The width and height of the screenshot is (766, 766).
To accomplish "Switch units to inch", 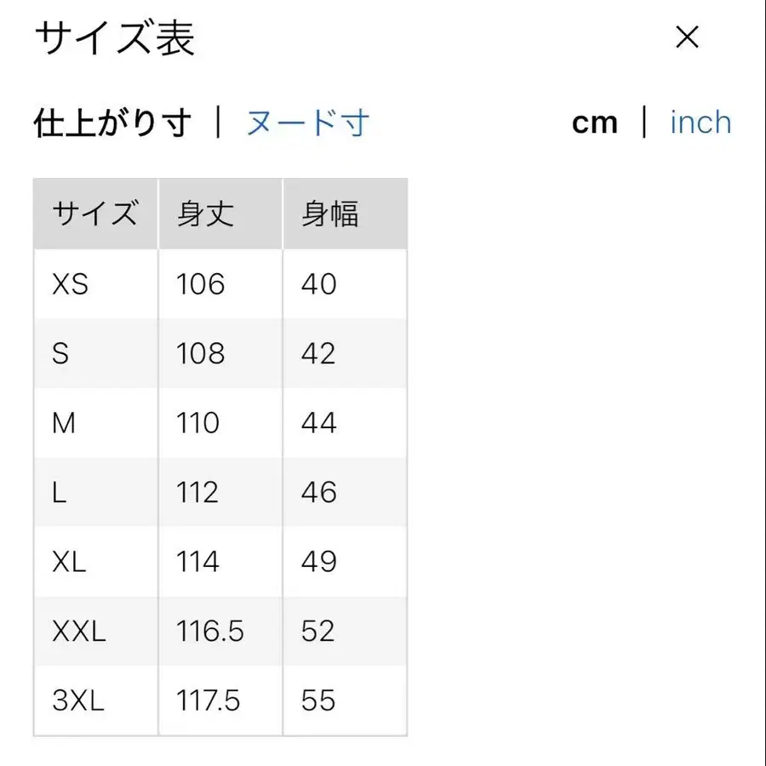I will tap(700, 123).
